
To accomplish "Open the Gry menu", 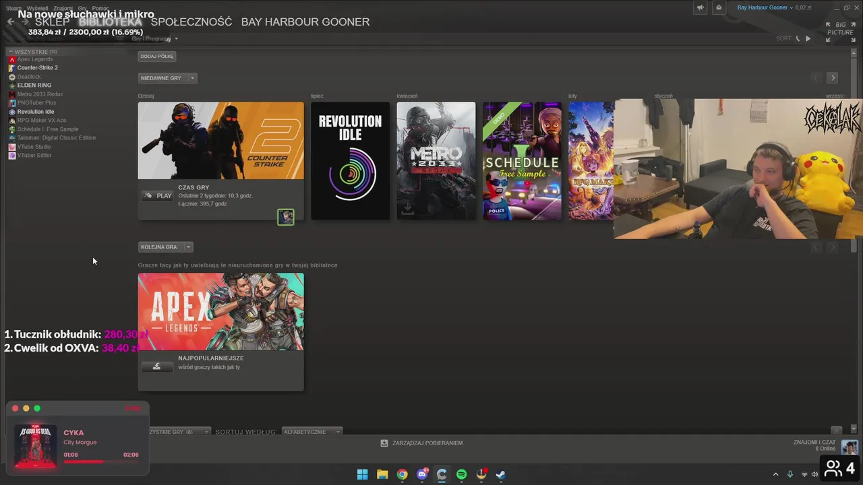I will tap(82, 8).
